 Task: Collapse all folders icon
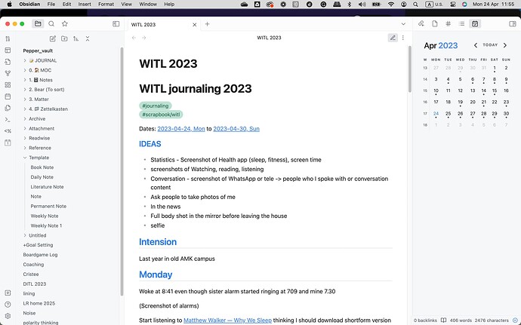click(x=88, y=38)
